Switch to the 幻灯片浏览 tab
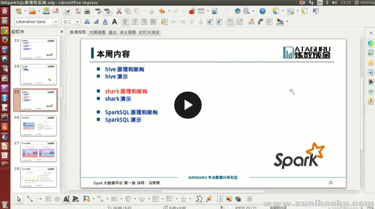375x209 pixels. click(x=149, y=32)
